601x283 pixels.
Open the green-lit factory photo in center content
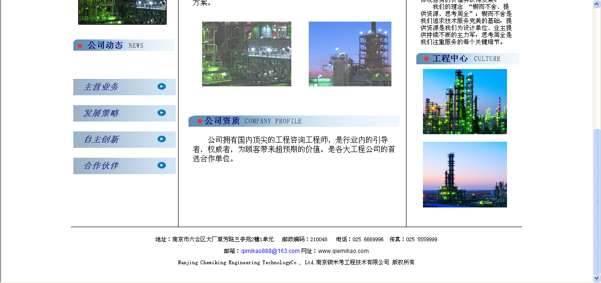tap(247, 54)
